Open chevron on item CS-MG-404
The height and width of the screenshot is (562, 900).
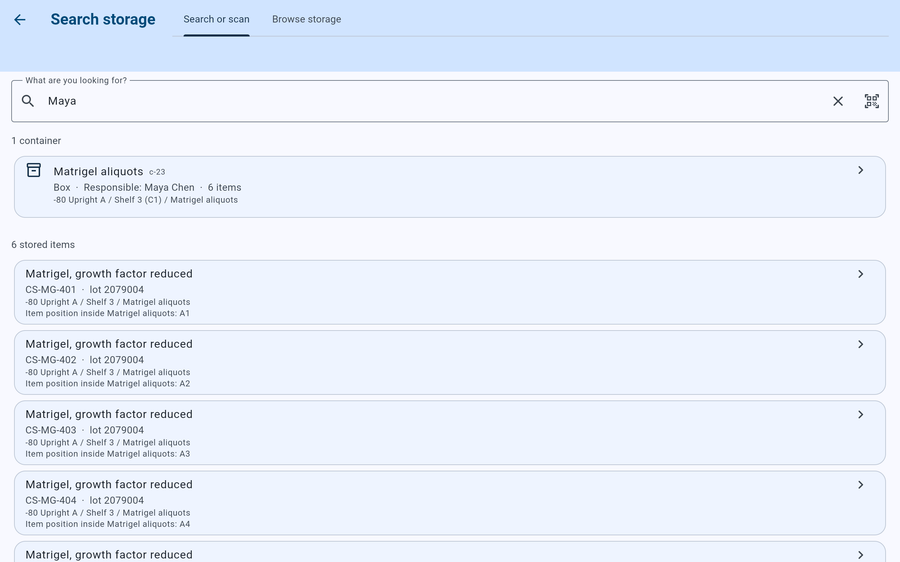pos(861,485)
